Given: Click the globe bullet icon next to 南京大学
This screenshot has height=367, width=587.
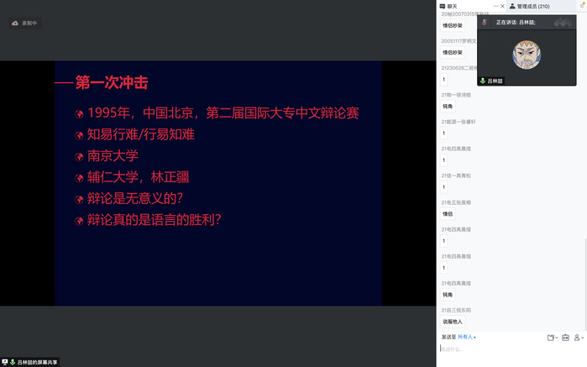Looking at the screenshot, I should click(x=79, y=156).
